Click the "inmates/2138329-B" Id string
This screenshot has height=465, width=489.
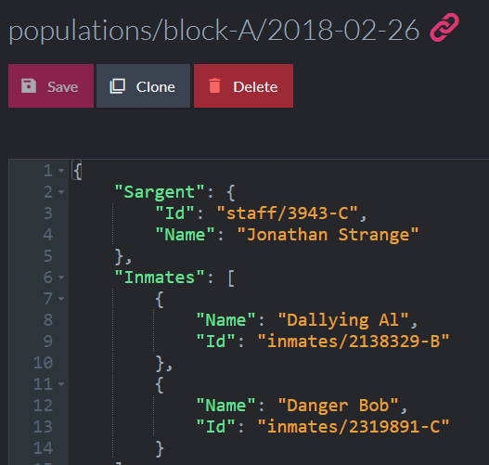(x=354, y=342)
